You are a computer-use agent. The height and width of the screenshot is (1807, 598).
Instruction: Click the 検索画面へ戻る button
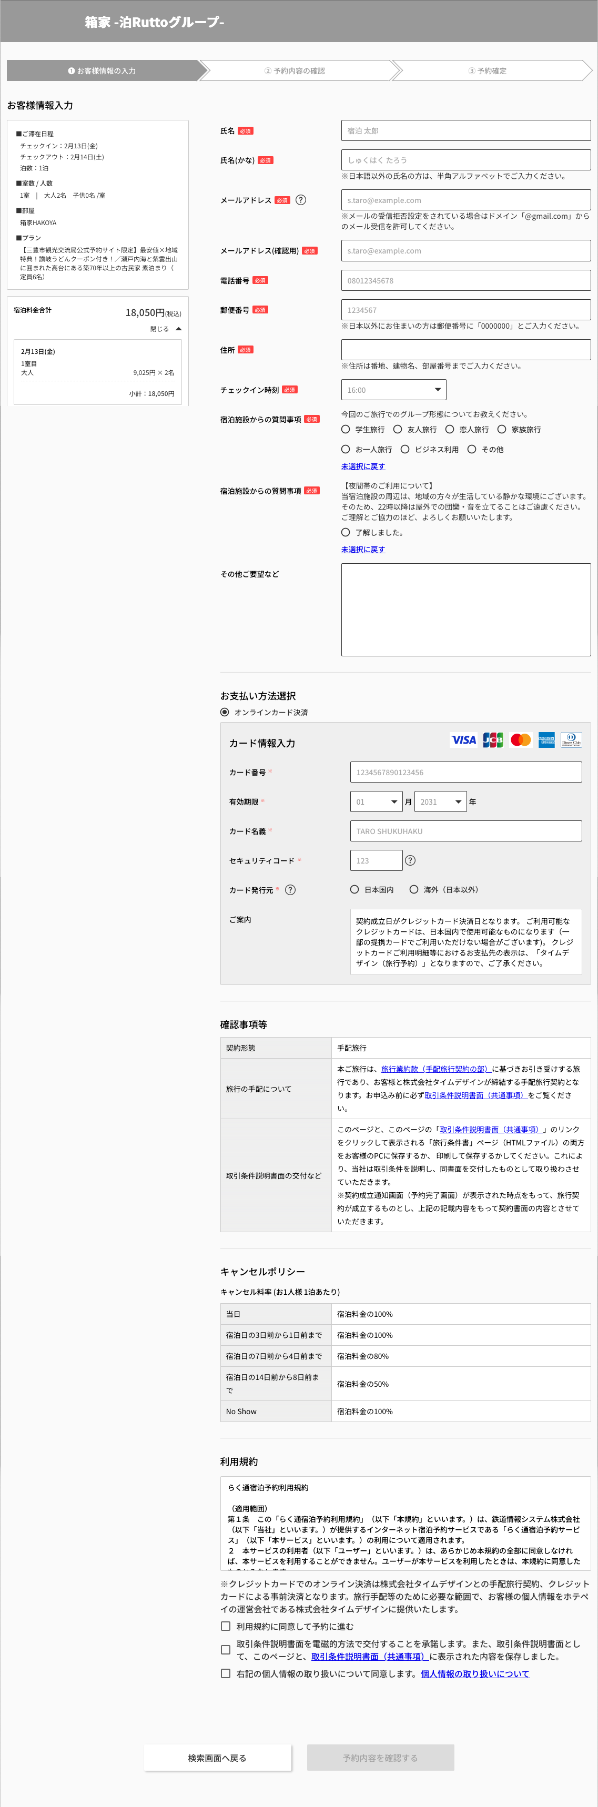[218, 1758]
